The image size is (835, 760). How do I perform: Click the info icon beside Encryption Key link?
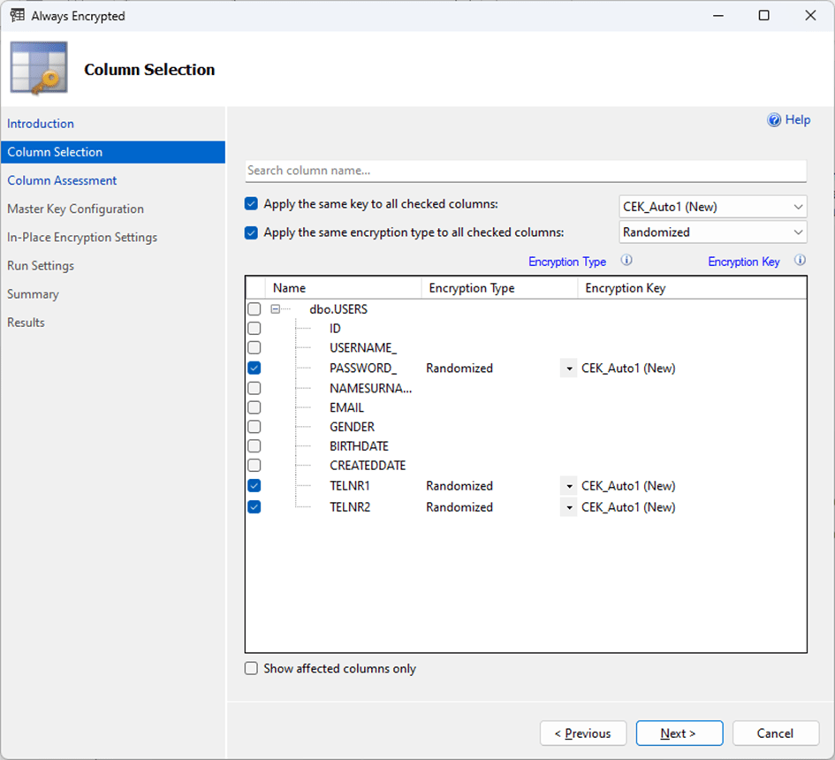point(800,261)
